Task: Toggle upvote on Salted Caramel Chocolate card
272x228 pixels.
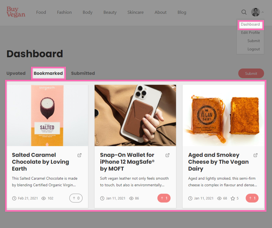Action: 76,198
